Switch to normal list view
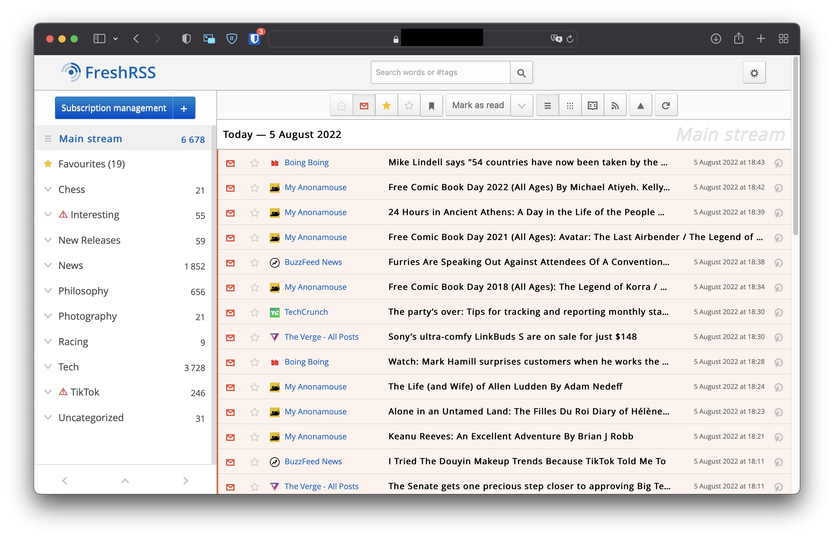The width and height of the screenshot is (834, 539). coord(548,105)
